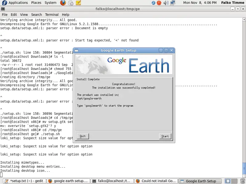Click the terminal cursor block on the last line
The width and height of the screenshot is (246, 184).
(x=1, y=174)
